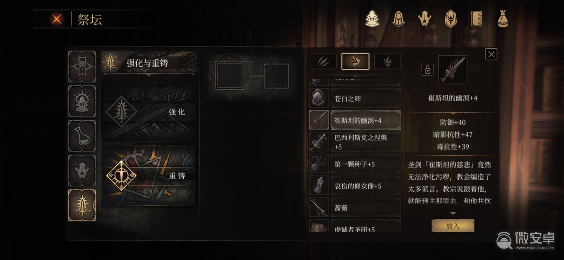Choose the 重铸 option
Image resolution: width=564 pixels, height=260 pixels.
click(x=149, y=175)
